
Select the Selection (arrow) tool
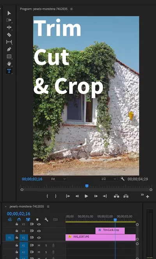click(9, 13)
